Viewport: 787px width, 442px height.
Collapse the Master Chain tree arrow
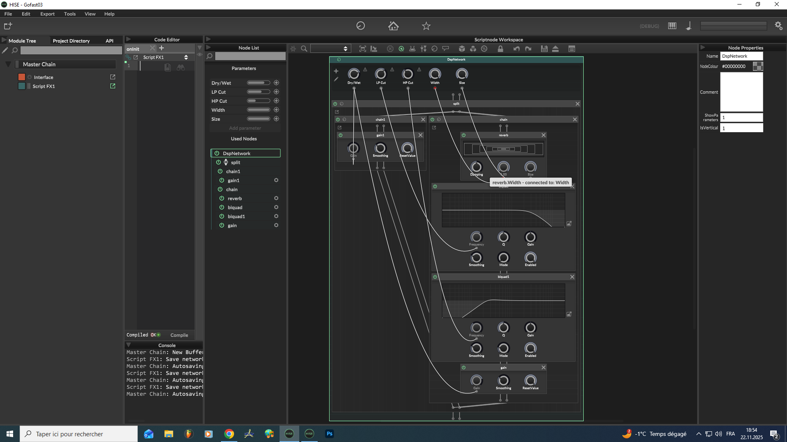tap(8, 64)
